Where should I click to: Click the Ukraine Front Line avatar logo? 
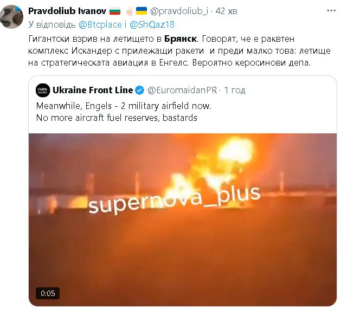43,90
